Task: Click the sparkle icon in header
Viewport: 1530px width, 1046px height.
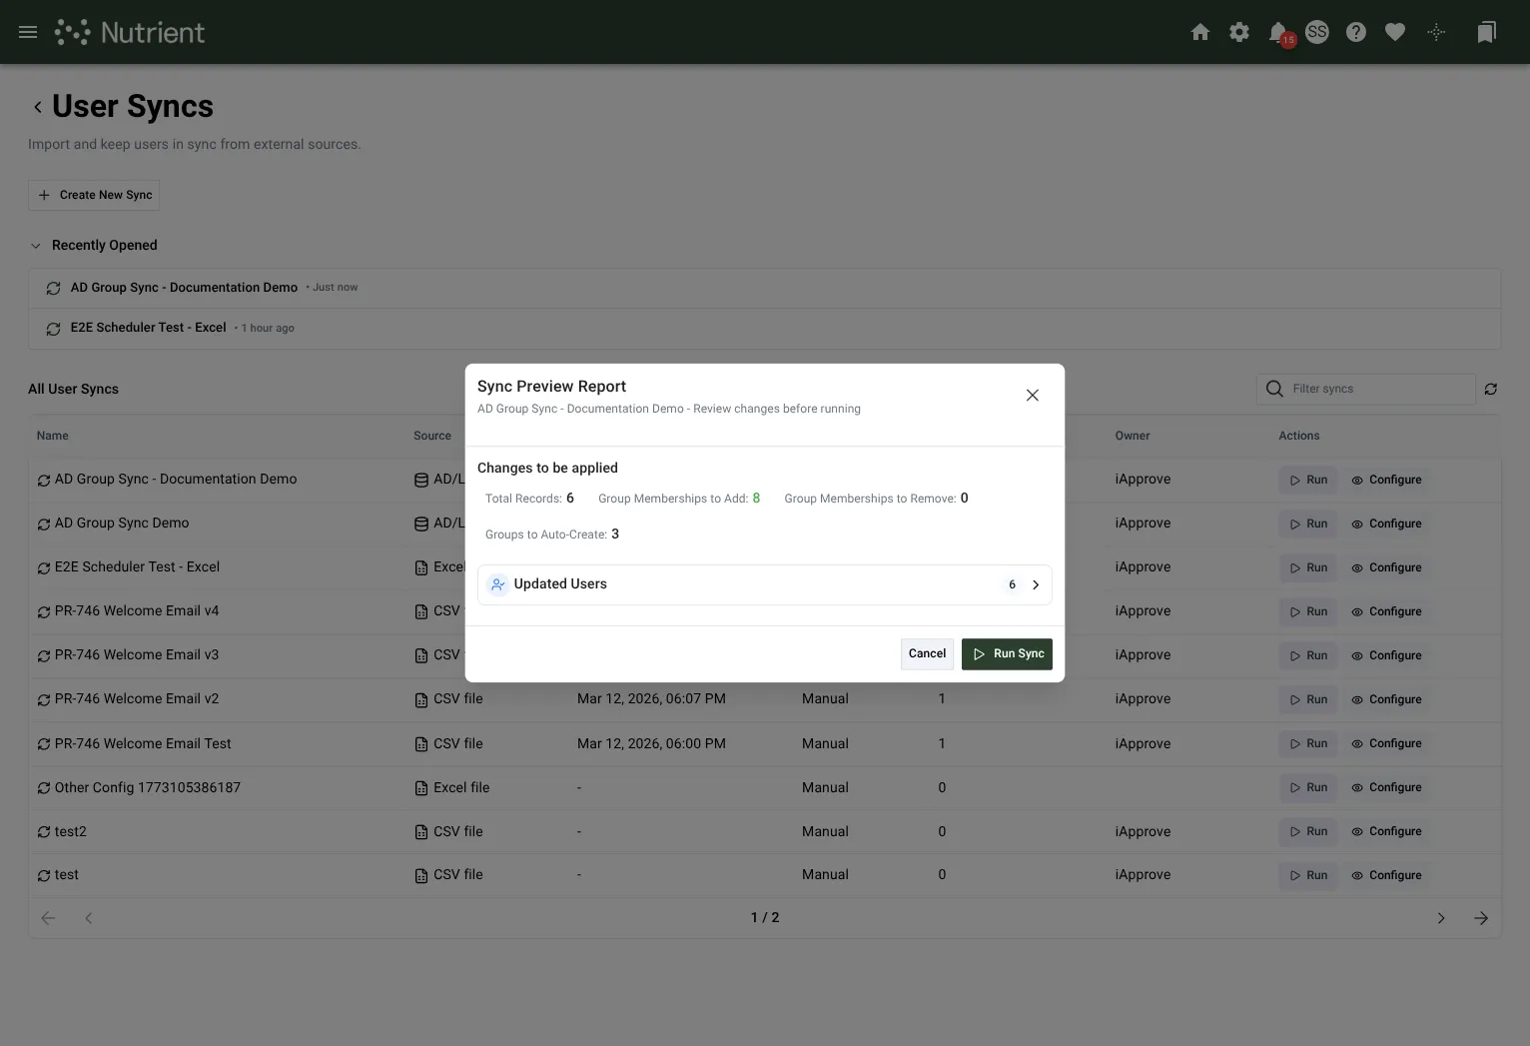Action: (1436, 32)
